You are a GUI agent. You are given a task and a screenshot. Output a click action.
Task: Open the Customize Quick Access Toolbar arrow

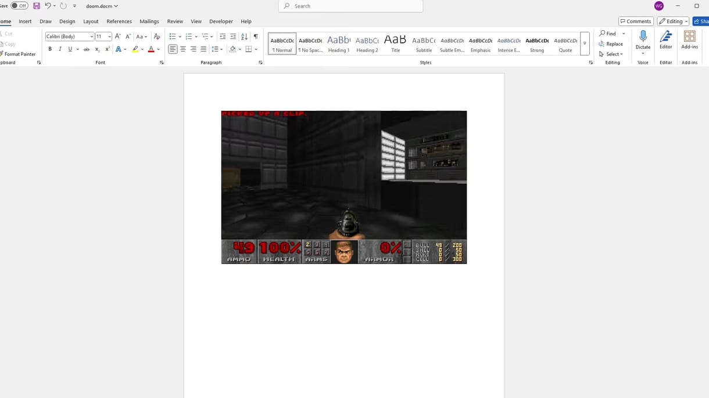(74, 6)
